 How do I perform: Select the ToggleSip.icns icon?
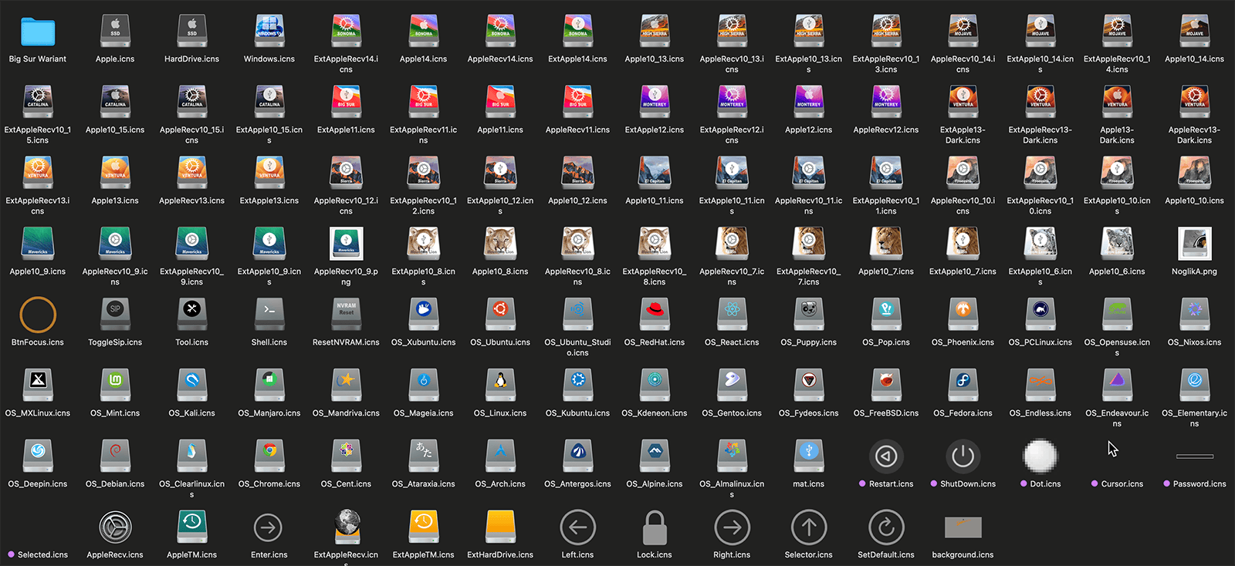click(115, 315)
